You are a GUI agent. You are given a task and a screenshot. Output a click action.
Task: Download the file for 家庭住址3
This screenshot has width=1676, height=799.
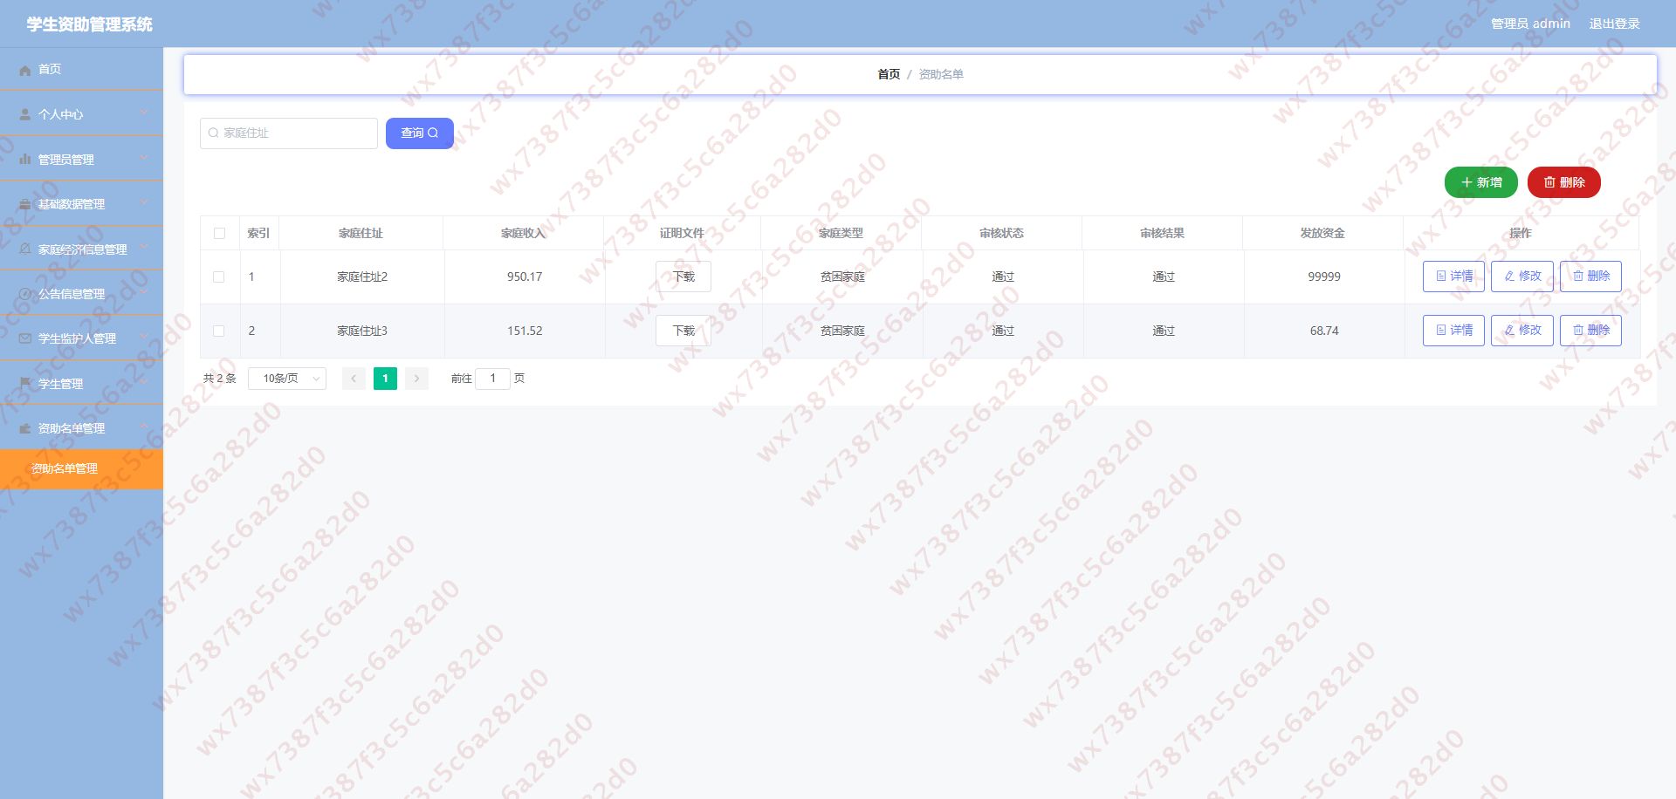coord(683,331)
